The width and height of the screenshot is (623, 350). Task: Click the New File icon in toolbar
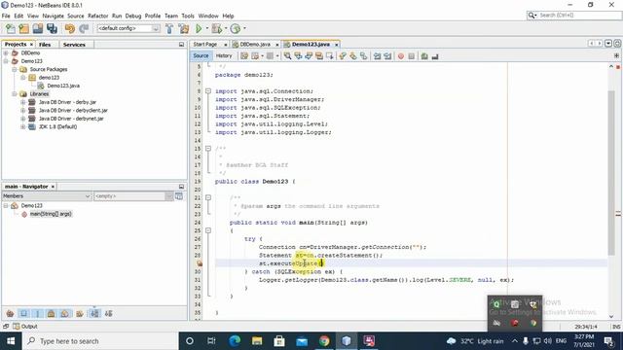point(11,28)
